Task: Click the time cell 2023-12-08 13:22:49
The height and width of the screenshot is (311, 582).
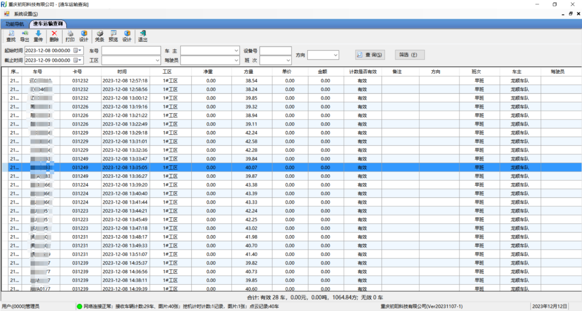Action: (125, 124)
